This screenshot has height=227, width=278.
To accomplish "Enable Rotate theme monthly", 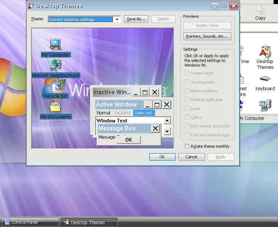I will 187,146.
